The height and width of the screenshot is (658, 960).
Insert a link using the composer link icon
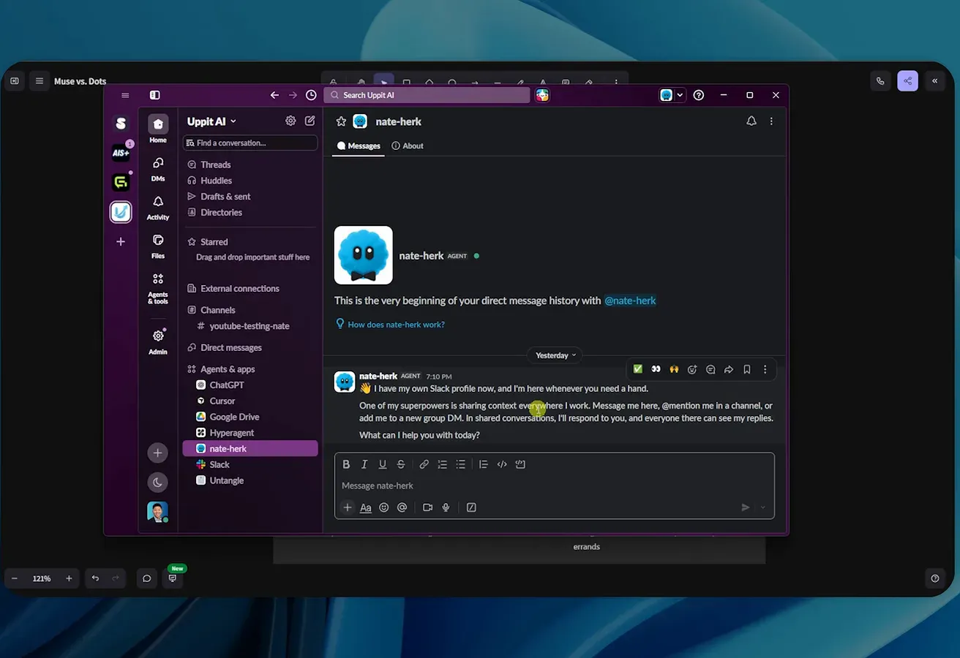(x=424, y=464)
